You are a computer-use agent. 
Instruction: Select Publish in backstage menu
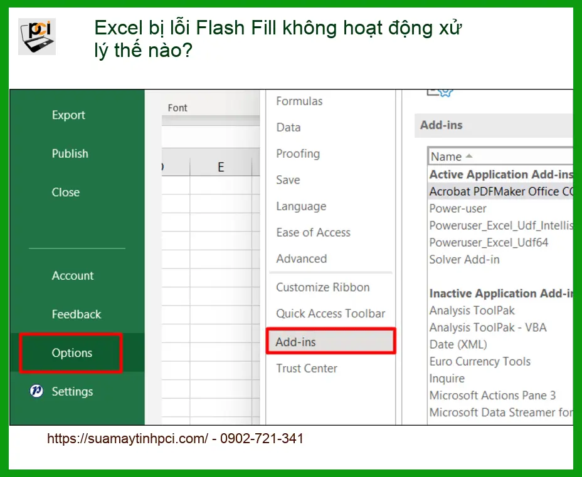70,154
